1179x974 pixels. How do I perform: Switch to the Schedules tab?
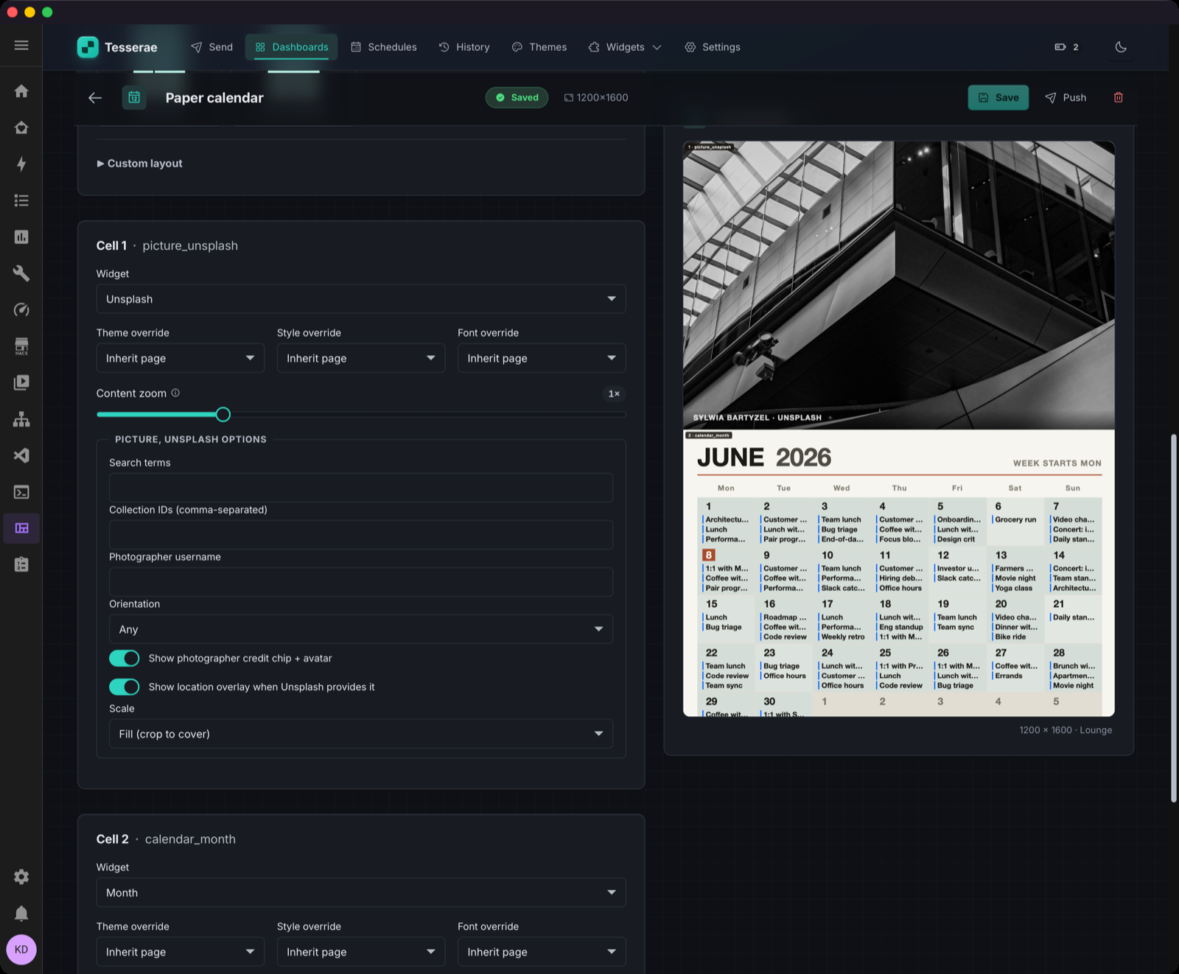click(x=383, y=47)
